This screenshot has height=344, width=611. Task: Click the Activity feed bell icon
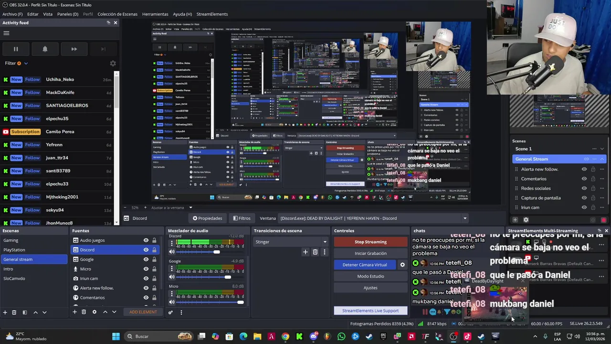tap(45, 49)
